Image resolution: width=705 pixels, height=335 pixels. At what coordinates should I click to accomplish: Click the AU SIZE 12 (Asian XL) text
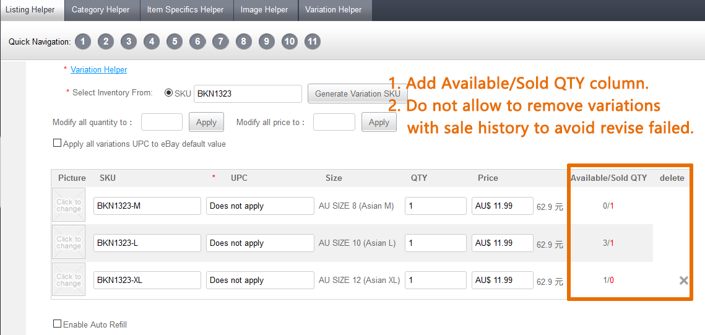pos(359,280)
